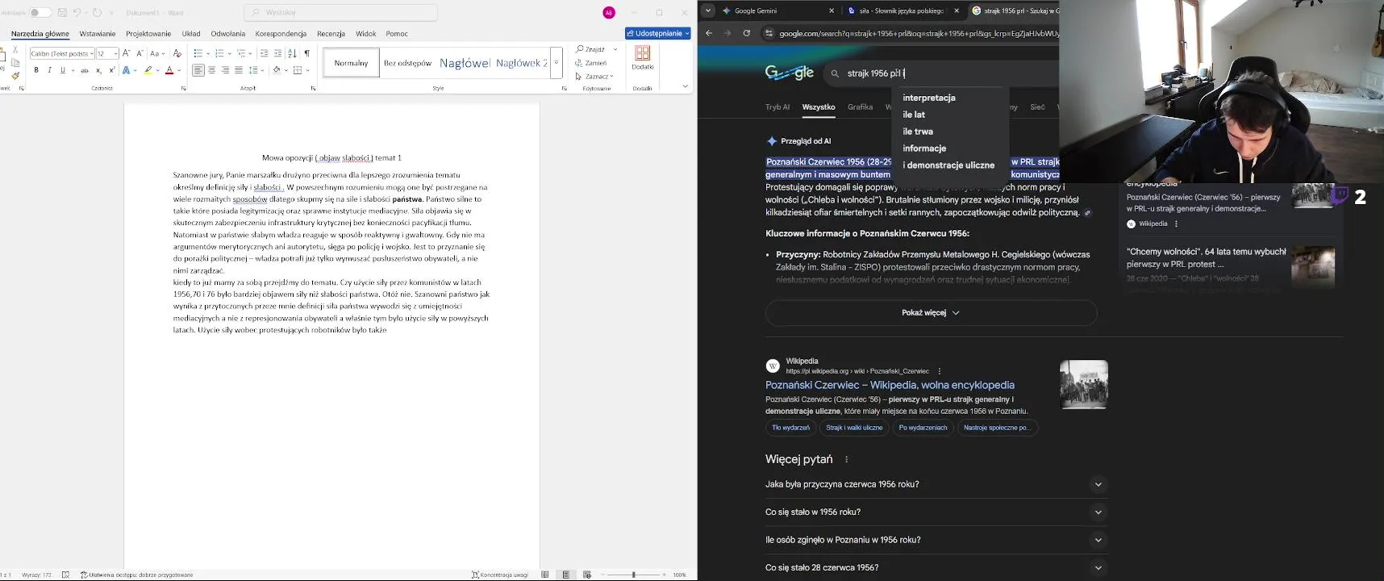The width and height of the screenshot is (1384, 581).
Task: Increase paragraph indent
Action: pos(277,53)
